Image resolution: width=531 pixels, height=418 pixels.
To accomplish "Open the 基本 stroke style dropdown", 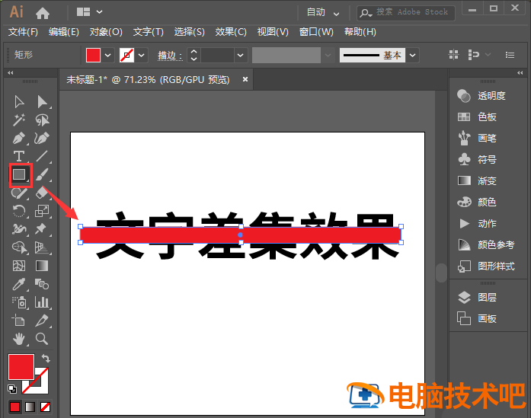I will (x=413, y=55).
